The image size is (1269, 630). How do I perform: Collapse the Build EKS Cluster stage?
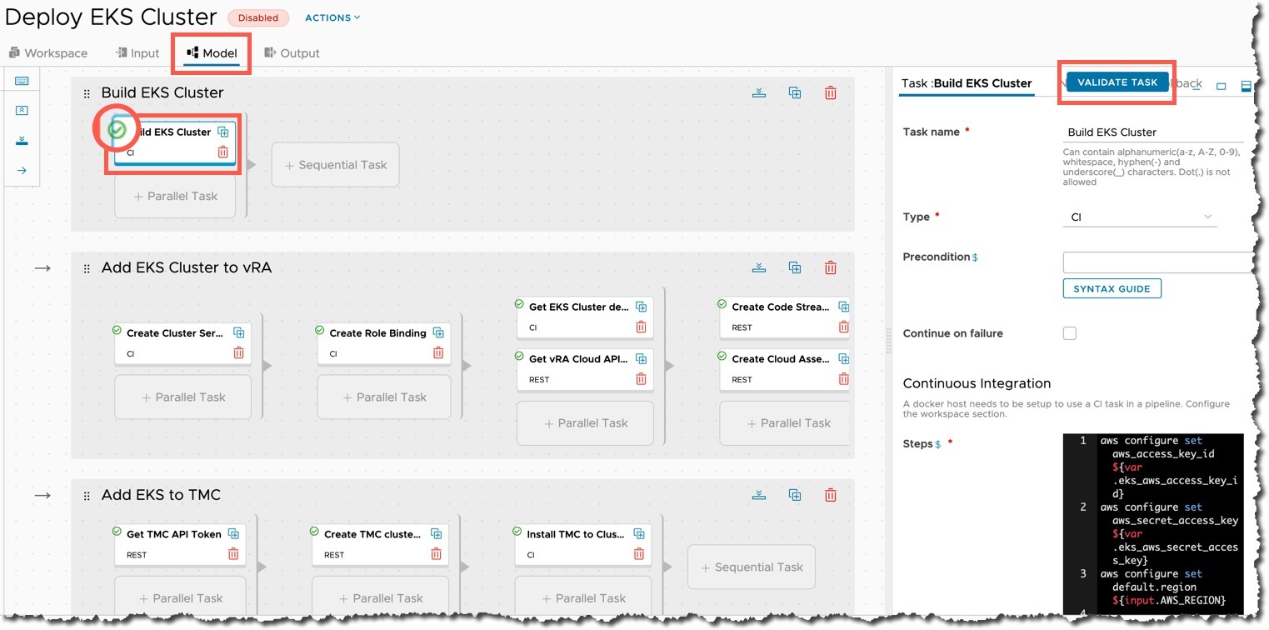[x=758, y=92]
